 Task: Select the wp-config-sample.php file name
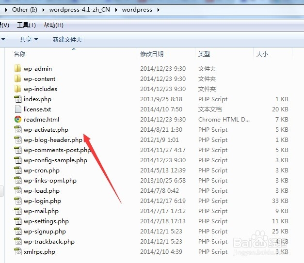pyautogui.click(x=55, y=160)
